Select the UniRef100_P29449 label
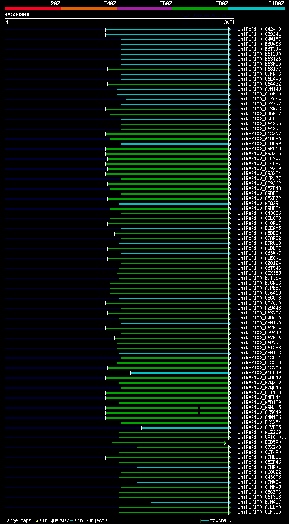289x524 pixels. (x=259, y=333)
